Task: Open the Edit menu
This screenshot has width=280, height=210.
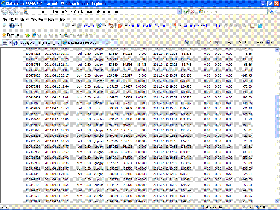Action: [14, 19]
